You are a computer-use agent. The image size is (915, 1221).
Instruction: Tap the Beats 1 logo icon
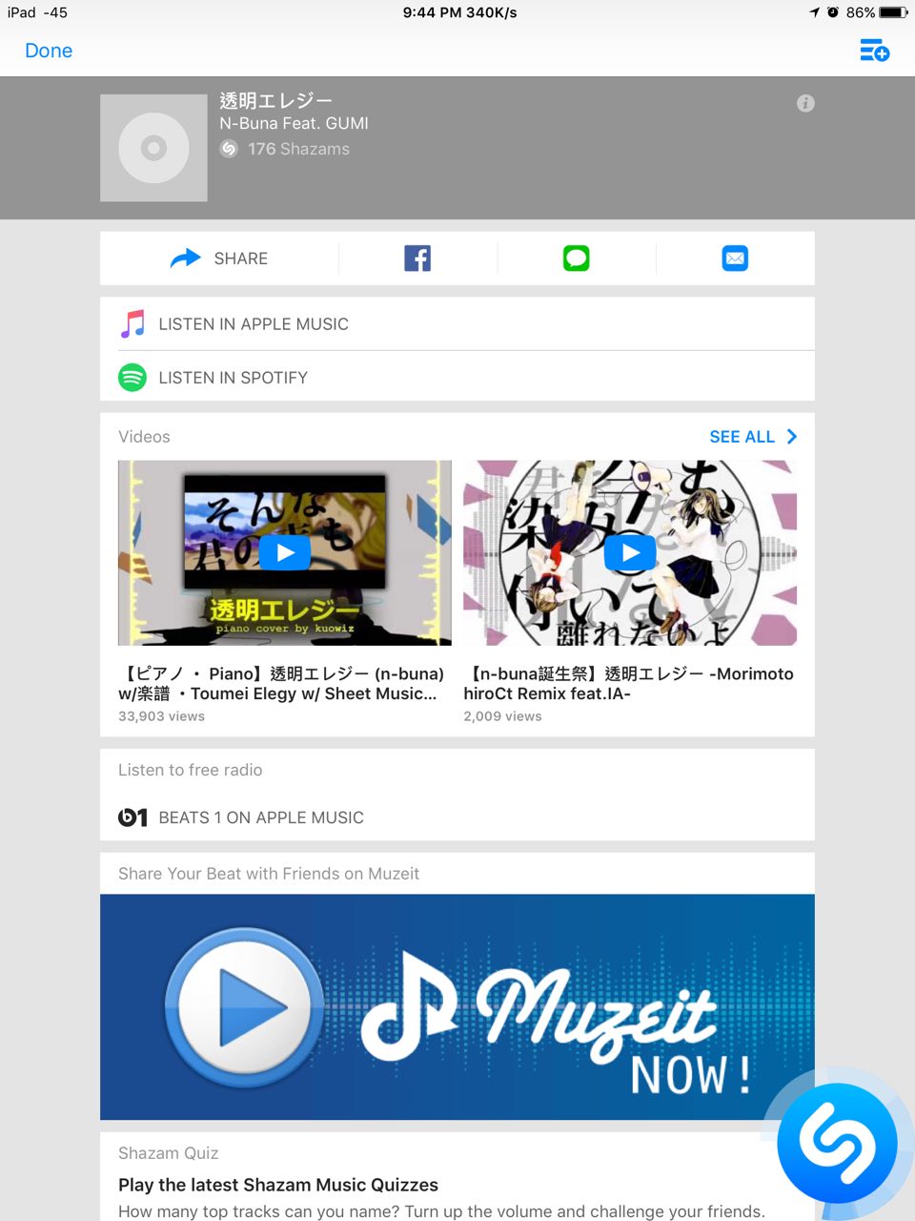coord(132,817)
